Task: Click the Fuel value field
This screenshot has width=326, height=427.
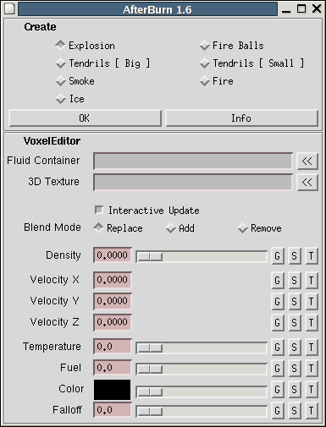Action: (113, 368)
